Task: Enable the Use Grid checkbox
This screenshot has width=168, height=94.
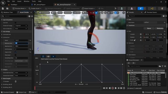Action: pos(15,23)
